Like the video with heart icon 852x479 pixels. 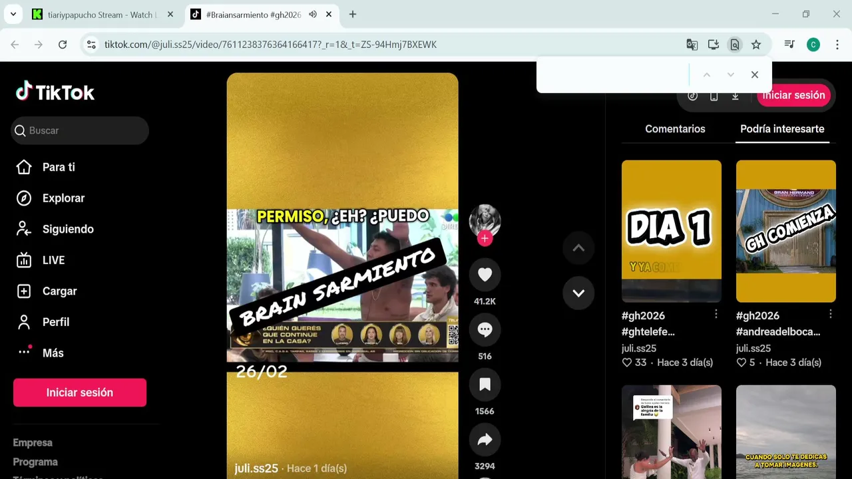click(x=485, y=275)
